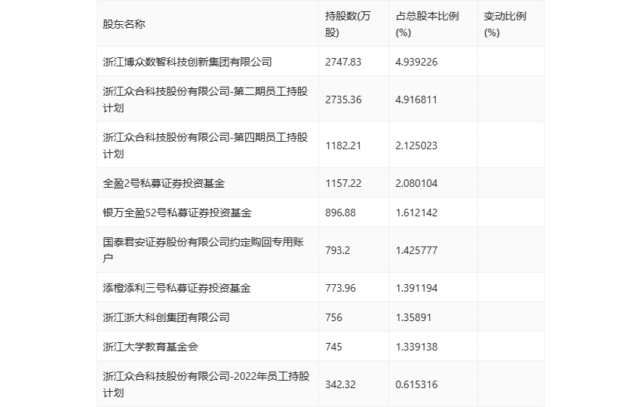The image size is (641, 407).
Task: Click the percentage value 1.425777
Action: click(416, 250)
